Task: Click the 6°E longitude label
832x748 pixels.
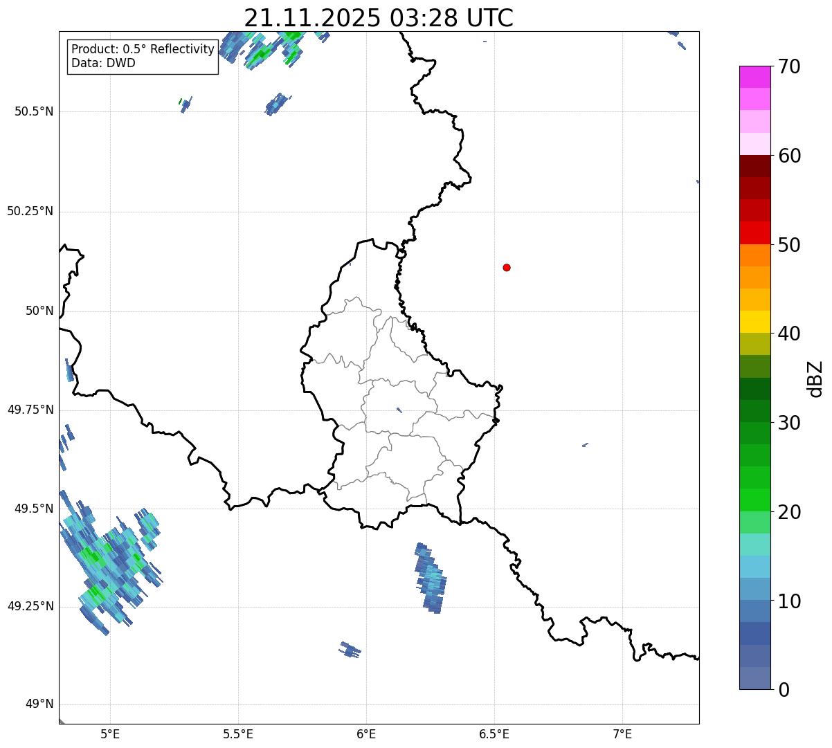Action: (366, 733)
